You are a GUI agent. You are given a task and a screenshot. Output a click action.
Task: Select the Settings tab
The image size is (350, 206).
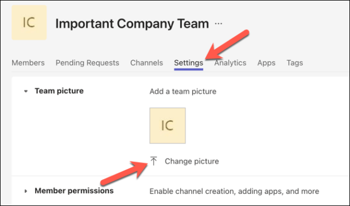189,63
